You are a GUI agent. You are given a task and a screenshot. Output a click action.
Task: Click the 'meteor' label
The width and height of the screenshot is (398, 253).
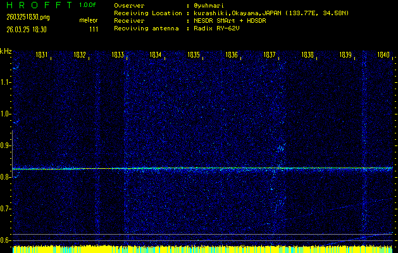click(x=89, y=20)
